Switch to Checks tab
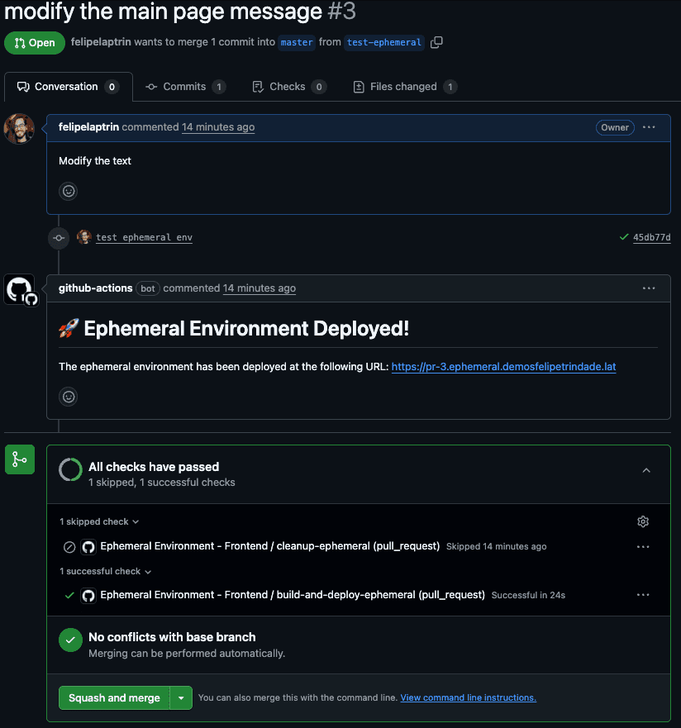681x728 pixels. click(x=289, y=87)
